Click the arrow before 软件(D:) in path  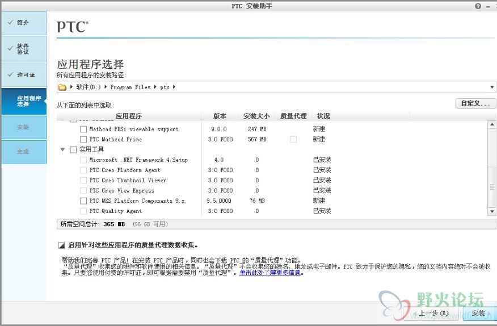(x=71, y=87)
